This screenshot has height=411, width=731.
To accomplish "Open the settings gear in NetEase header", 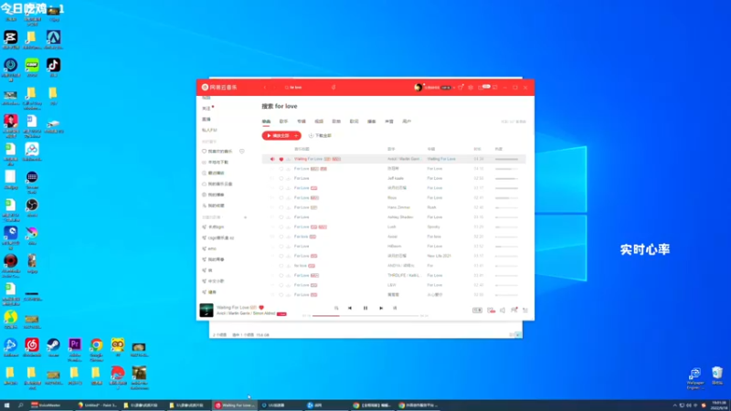I will pyautogui.click(x=471, y=87).
